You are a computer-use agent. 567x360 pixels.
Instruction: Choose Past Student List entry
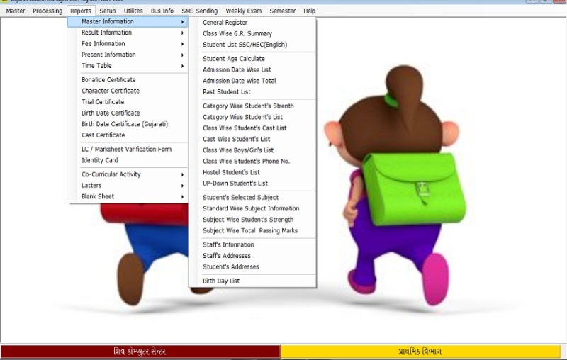[226, 91]
